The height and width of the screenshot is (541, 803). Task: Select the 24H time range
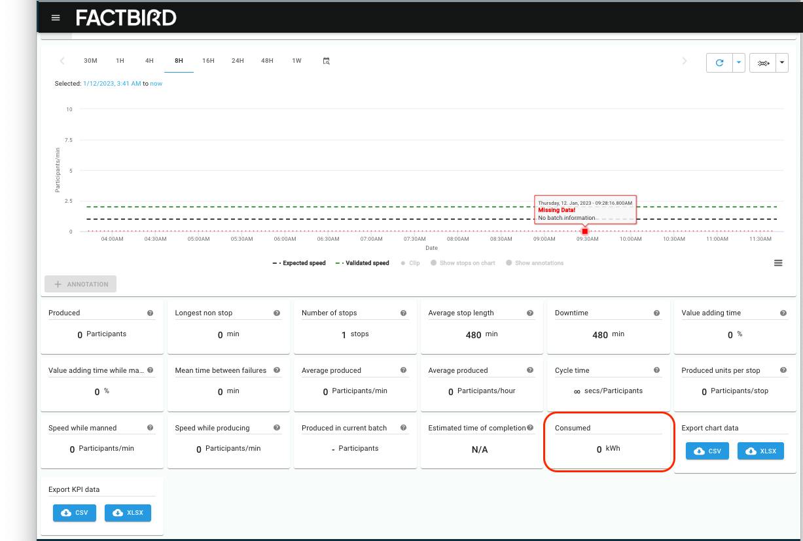[x=238, y=61]
